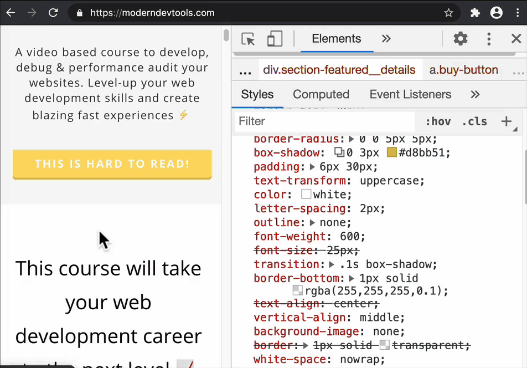
Task: Open the box-shadow editor icon
Action: tap(339, 152)
